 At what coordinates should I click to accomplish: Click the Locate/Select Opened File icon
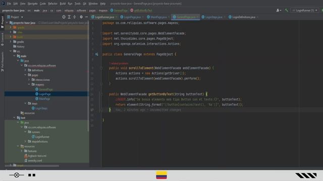point(64,17)
